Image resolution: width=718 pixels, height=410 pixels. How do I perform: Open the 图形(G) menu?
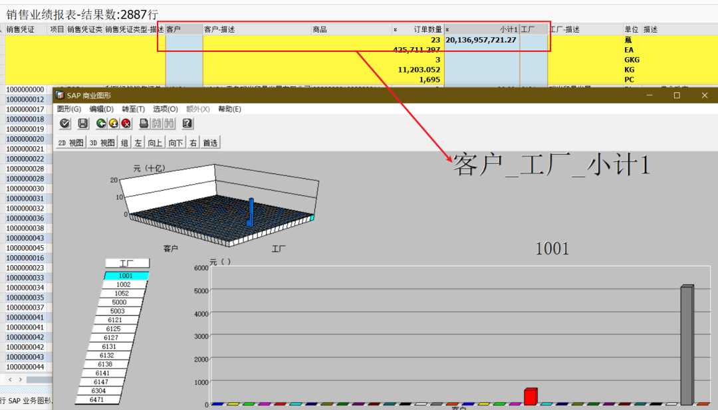[x=69, y=109]
